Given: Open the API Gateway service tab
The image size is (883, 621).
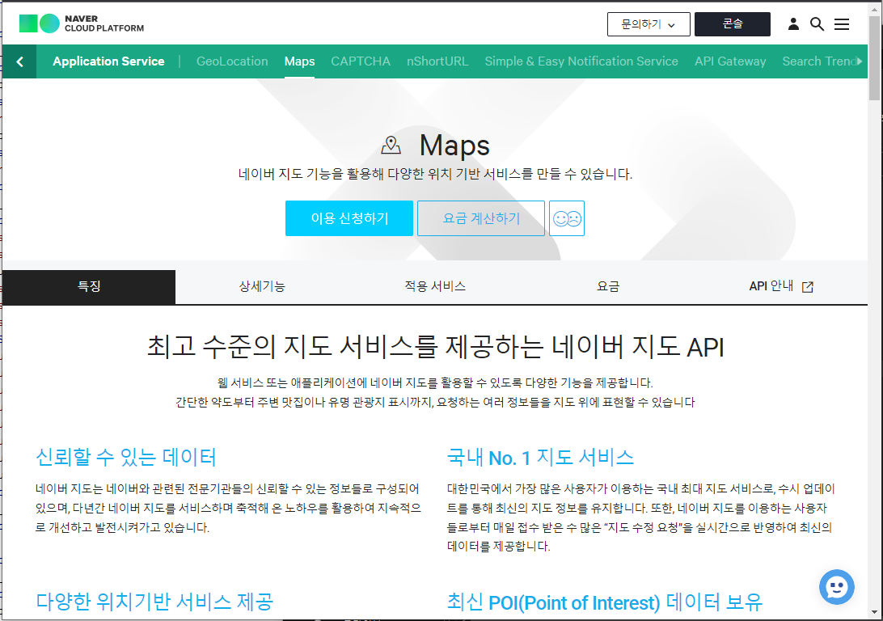Looking at the screenshot, I should [730, 61].
